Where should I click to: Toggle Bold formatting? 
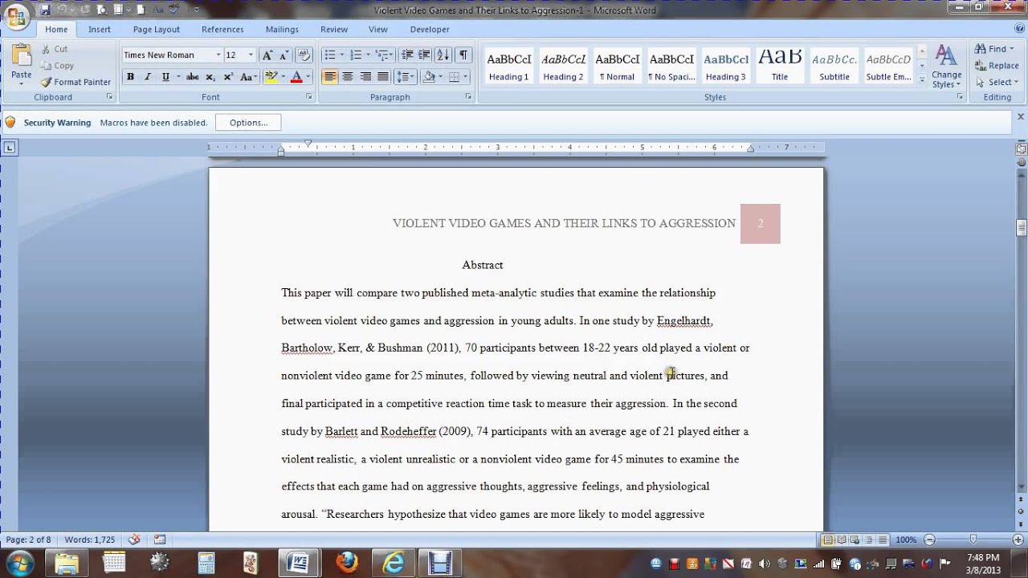[130, 77]
